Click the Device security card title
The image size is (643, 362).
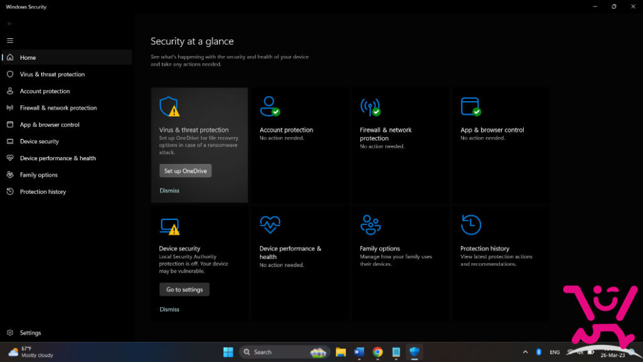180,248
